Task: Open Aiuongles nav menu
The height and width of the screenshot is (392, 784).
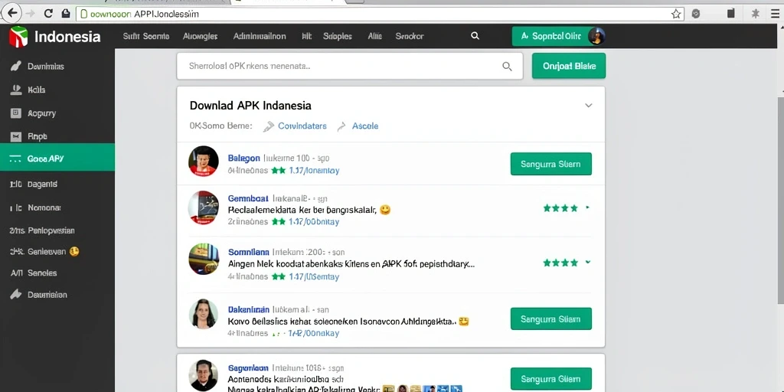Action: 200,36
